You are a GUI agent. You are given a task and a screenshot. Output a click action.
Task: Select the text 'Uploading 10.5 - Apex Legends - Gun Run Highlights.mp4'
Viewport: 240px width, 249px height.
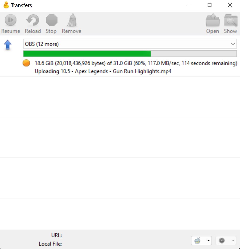click(103, 71)
